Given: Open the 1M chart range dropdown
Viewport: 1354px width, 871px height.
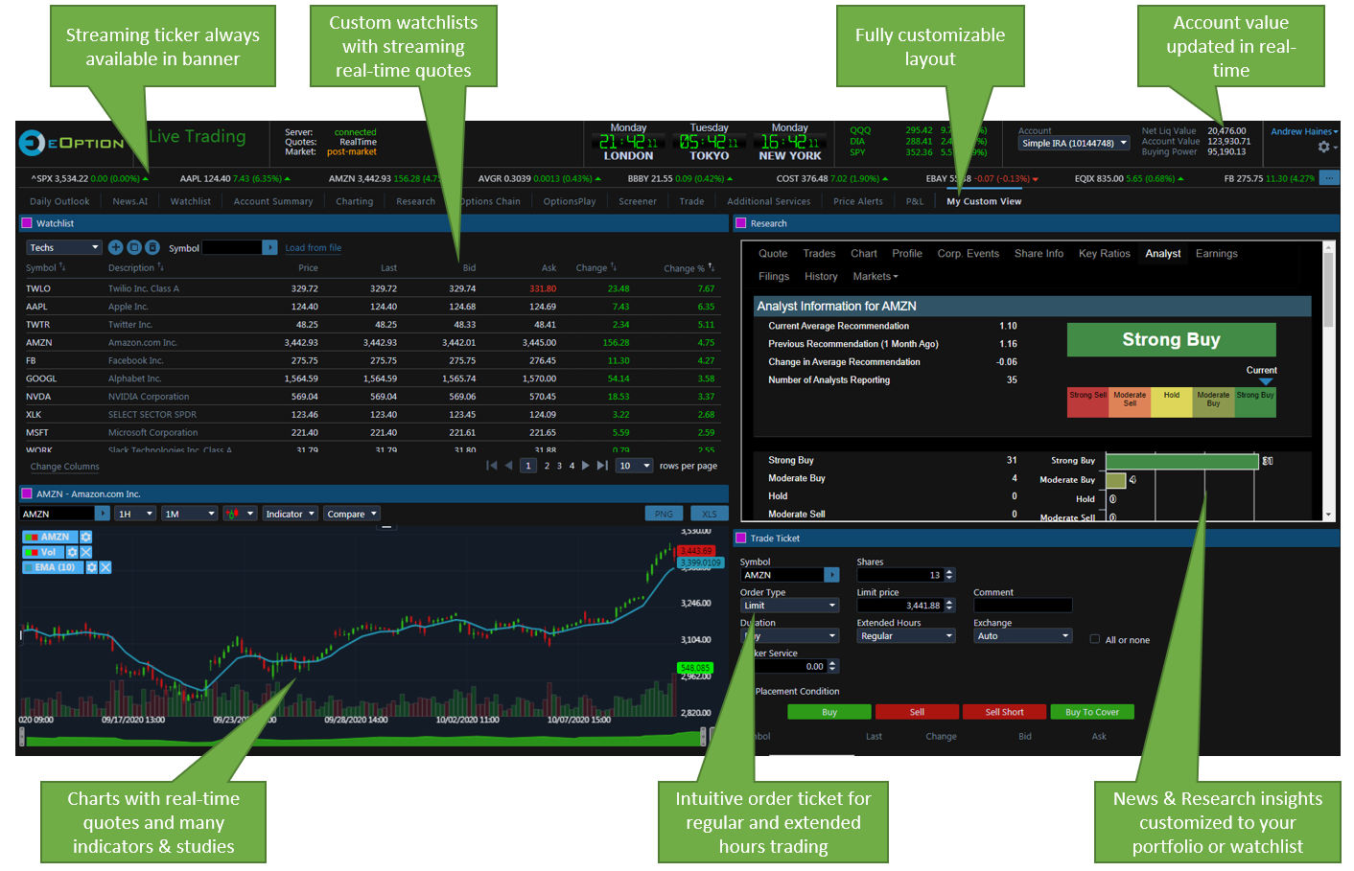Looking at the screenshot, I should (x=190, y=514).
